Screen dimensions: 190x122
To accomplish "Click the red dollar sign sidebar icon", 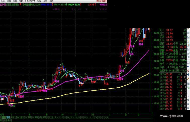I will (188, 70).
